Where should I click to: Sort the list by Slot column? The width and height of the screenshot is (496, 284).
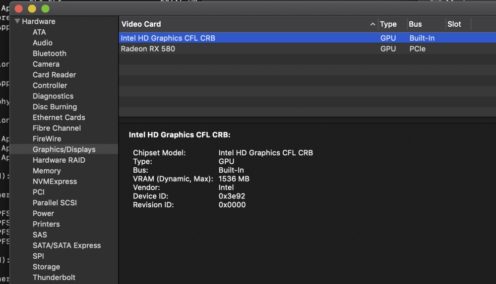coord(454,24)
